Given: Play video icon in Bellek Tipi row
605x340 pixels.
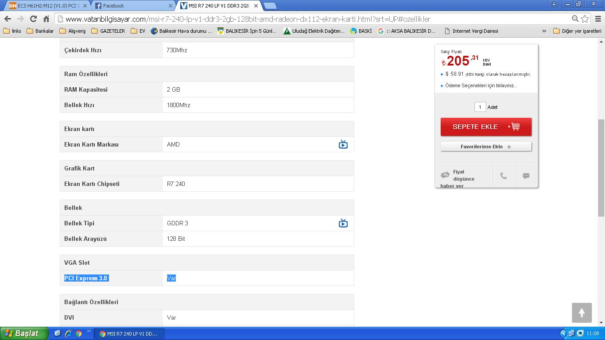Looking at the screenshot, I should (x=343, y=223).
